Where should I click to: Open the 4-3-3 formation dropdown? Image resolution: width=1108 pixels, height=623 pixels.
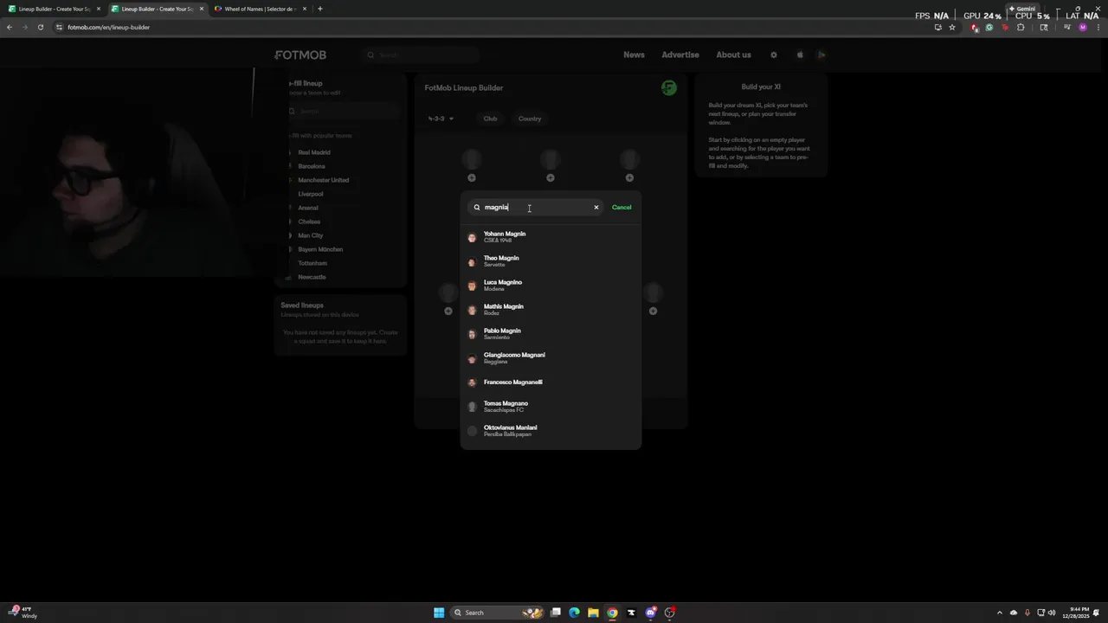click(x=441, y=119)
